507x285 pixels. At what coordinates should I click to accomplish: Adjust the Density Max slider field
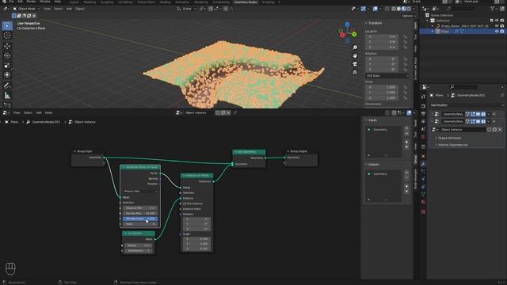click(x=140, y=213)
